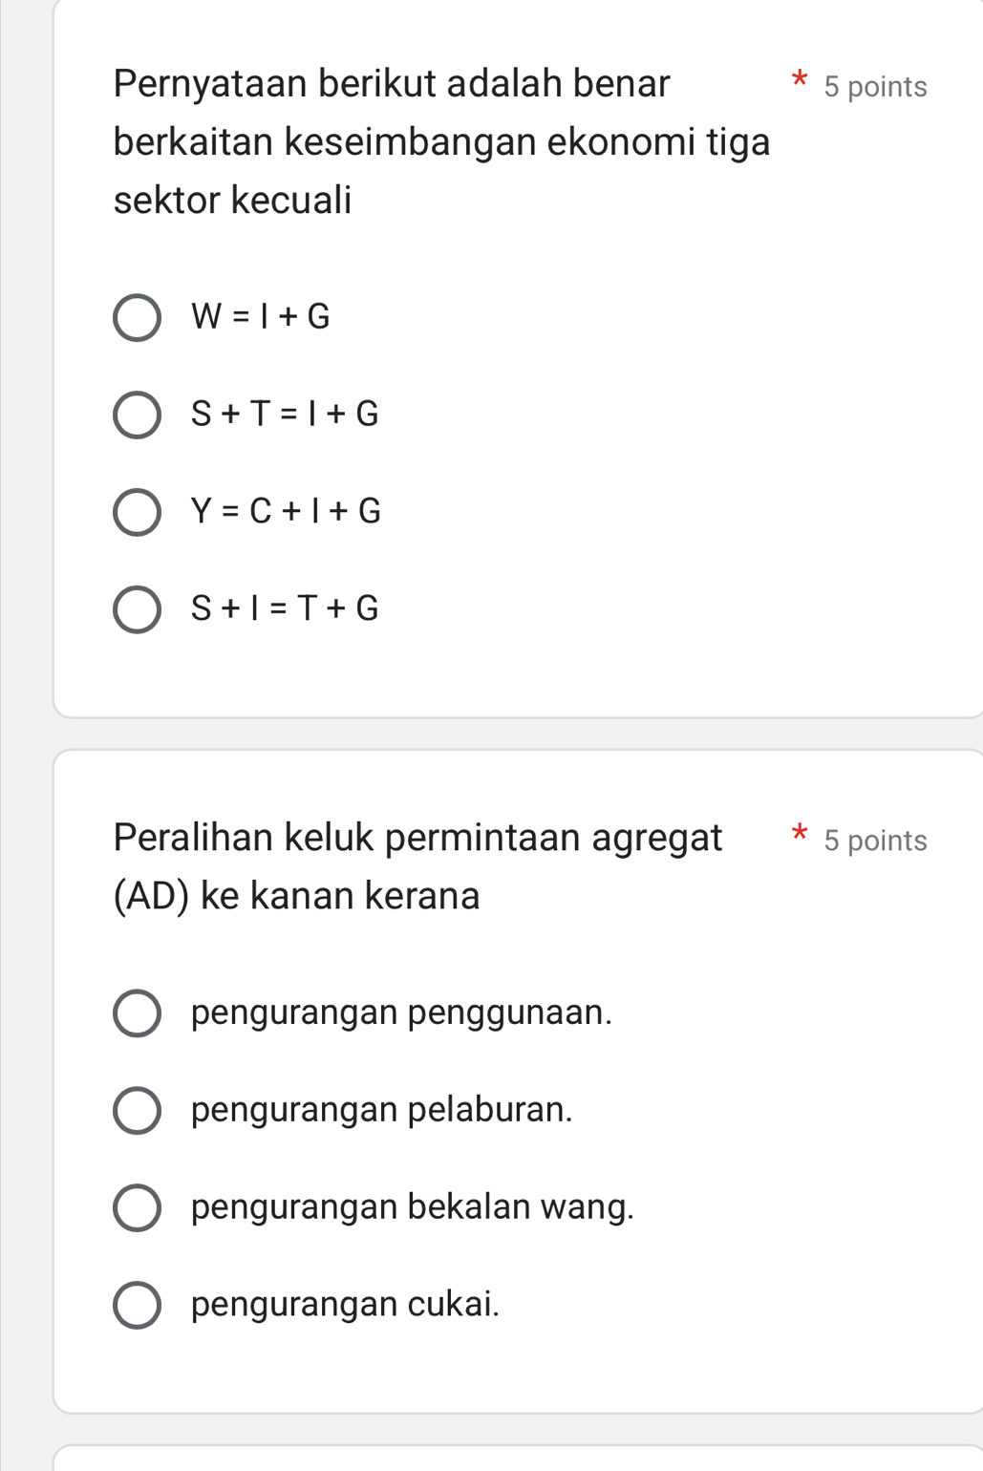Click the 'pengurangan bekalan wang.' answer text

coord(412,1207)
